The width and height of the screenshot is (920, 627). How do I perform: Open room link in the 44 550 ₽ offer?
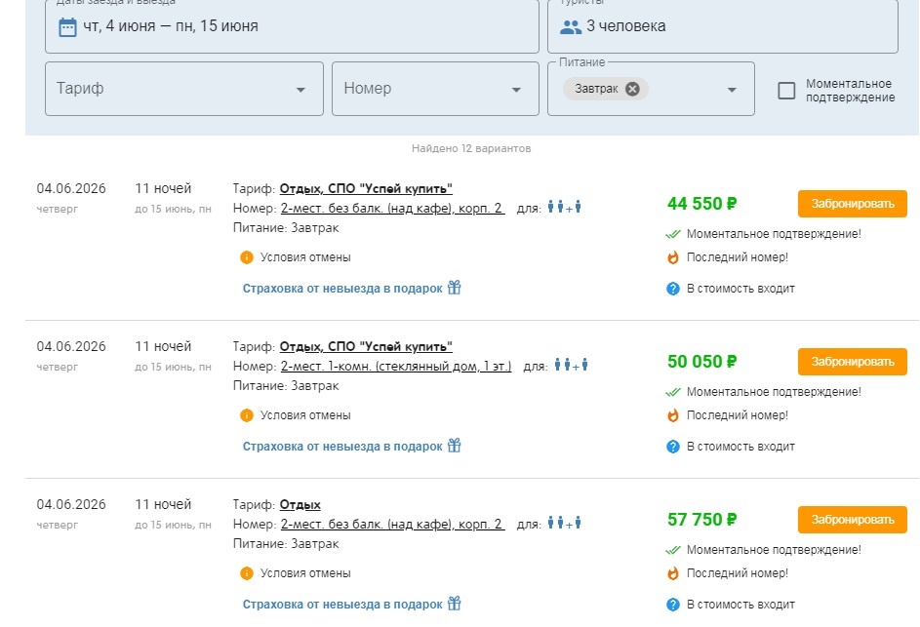coord(392,209)
